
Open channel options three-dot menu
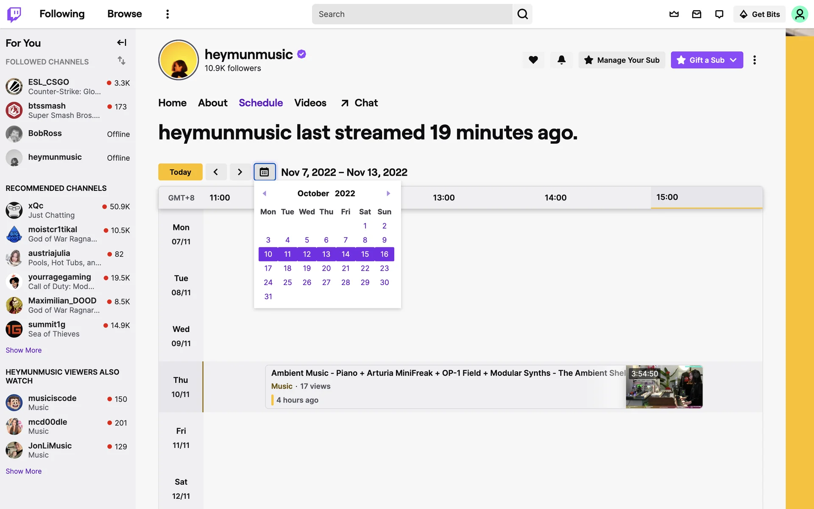(x=754, y=60)
